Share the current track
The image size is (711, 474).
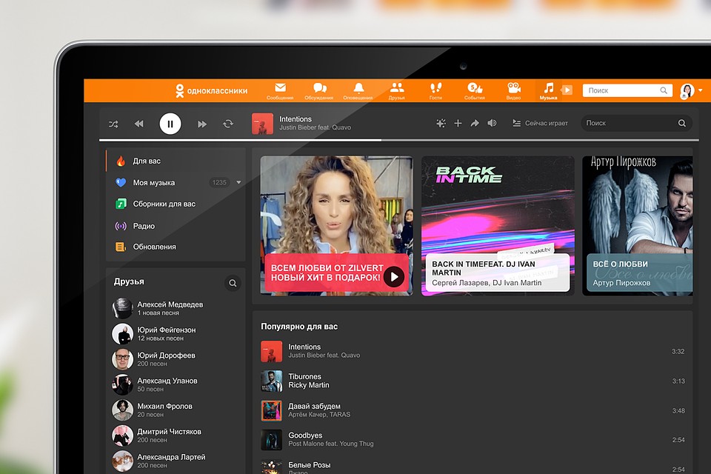(x=475, y=123)
